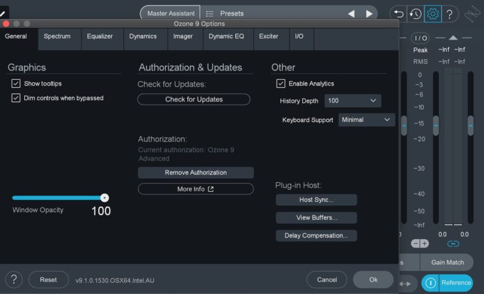Open Delay Compensation settings
This screenshot has height=294, width=484.
coord(316,235)
